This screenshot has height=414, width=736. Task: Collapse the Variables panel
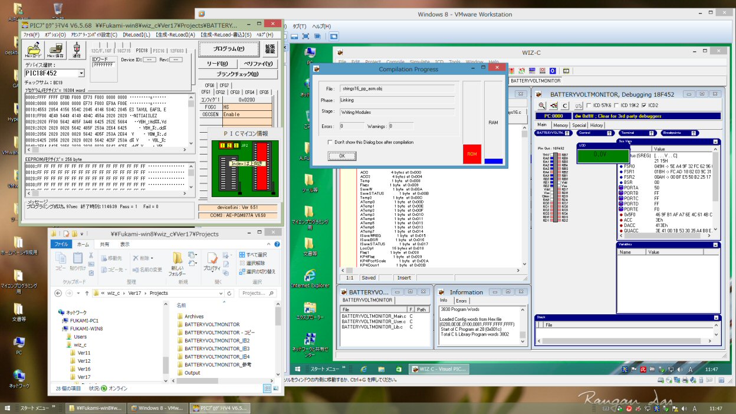pyautogui.click(x=715, y=244)
